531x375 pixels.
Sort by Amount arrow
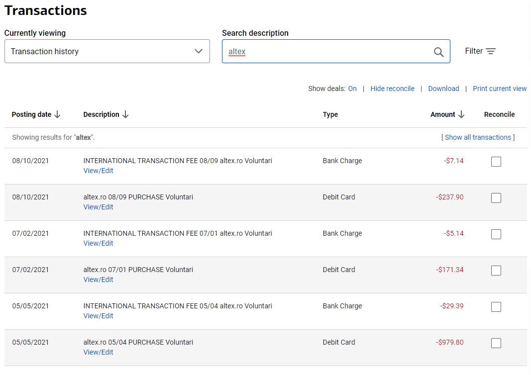tap(461, 115)
